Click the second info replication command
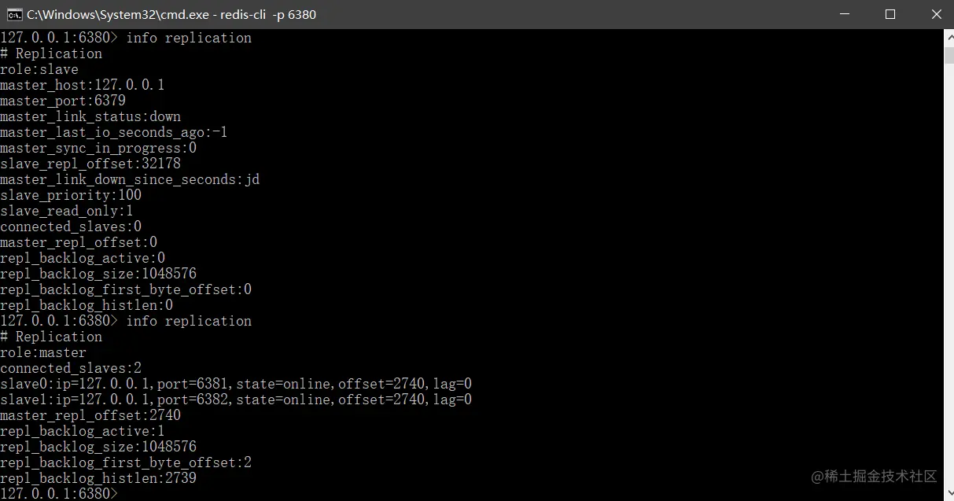Screen dimensions: 954x501 click(x=189, y=321)
